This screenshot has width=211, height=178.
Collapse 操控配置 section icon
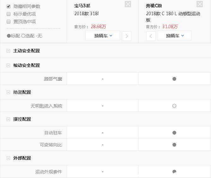click(8, 119)
